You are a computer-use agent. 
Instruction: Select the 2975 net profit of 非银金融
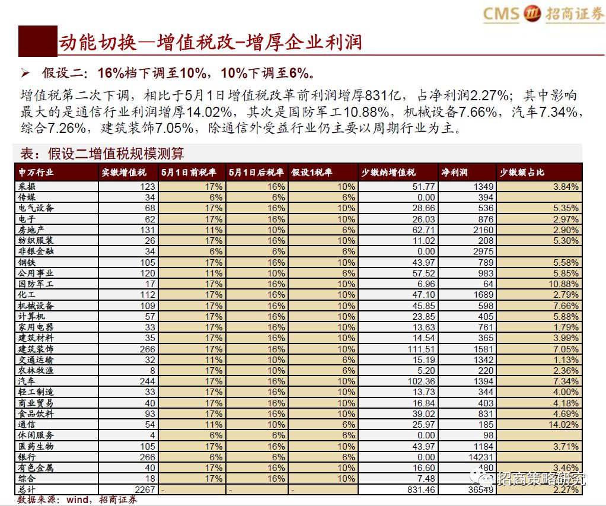(x=483, y=252)
